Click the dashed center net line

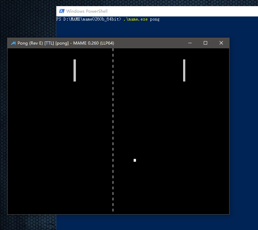tap(113, 130)
